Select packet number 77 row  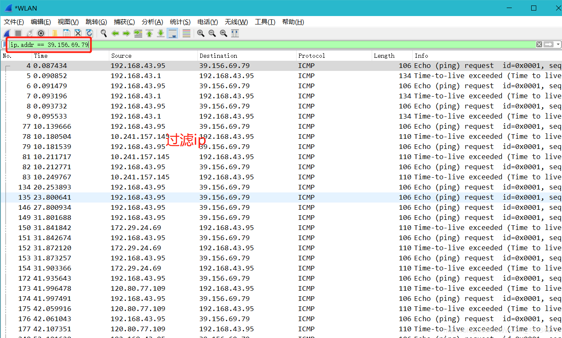(x=281, y=127)
